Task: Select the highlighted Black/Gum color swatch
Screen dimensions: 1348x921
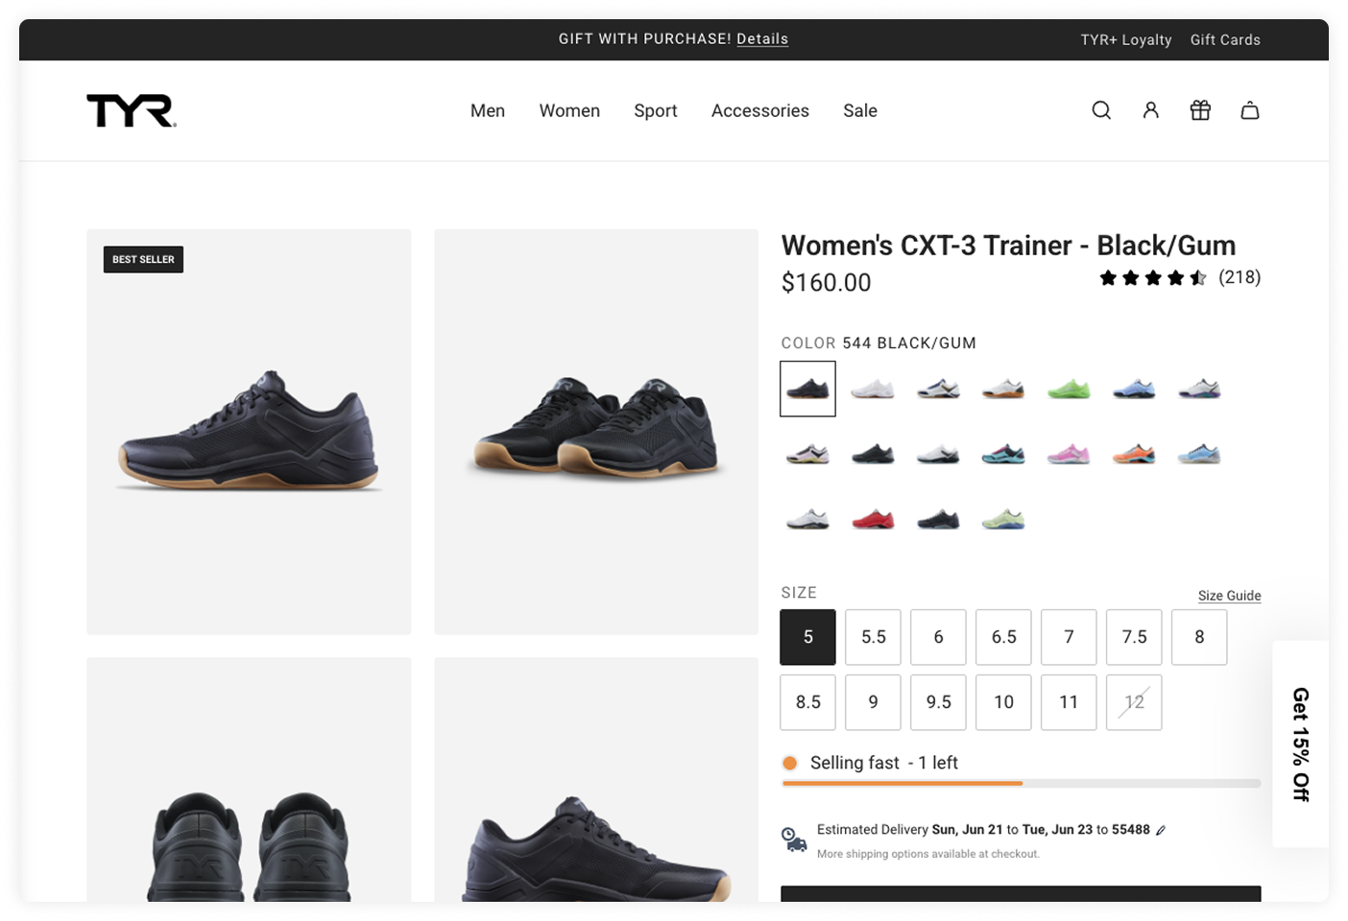Action: click(x=807, y=389)
